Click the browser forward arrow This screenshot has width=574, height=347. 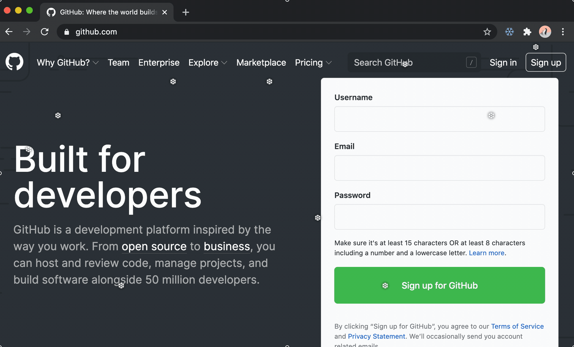pos(27,32)
